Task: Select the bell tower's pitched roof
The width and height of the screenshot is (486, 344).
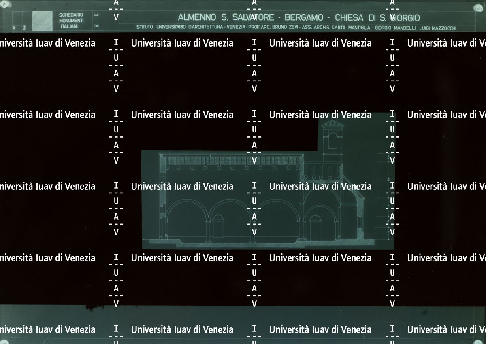Action: coord(333,123)
